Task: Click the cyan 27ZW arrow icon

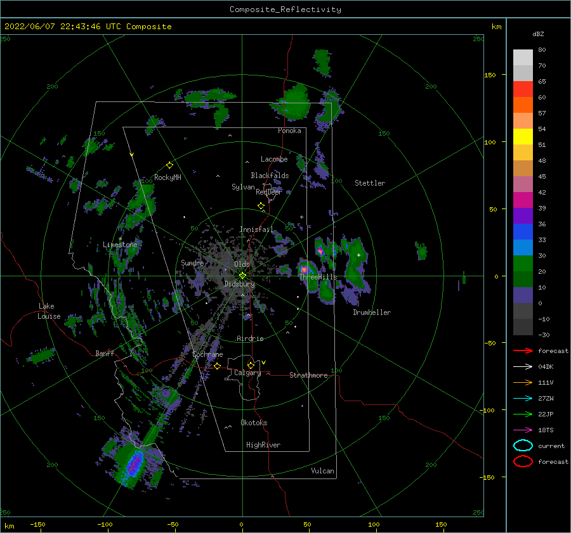Action: pos(523,398)
